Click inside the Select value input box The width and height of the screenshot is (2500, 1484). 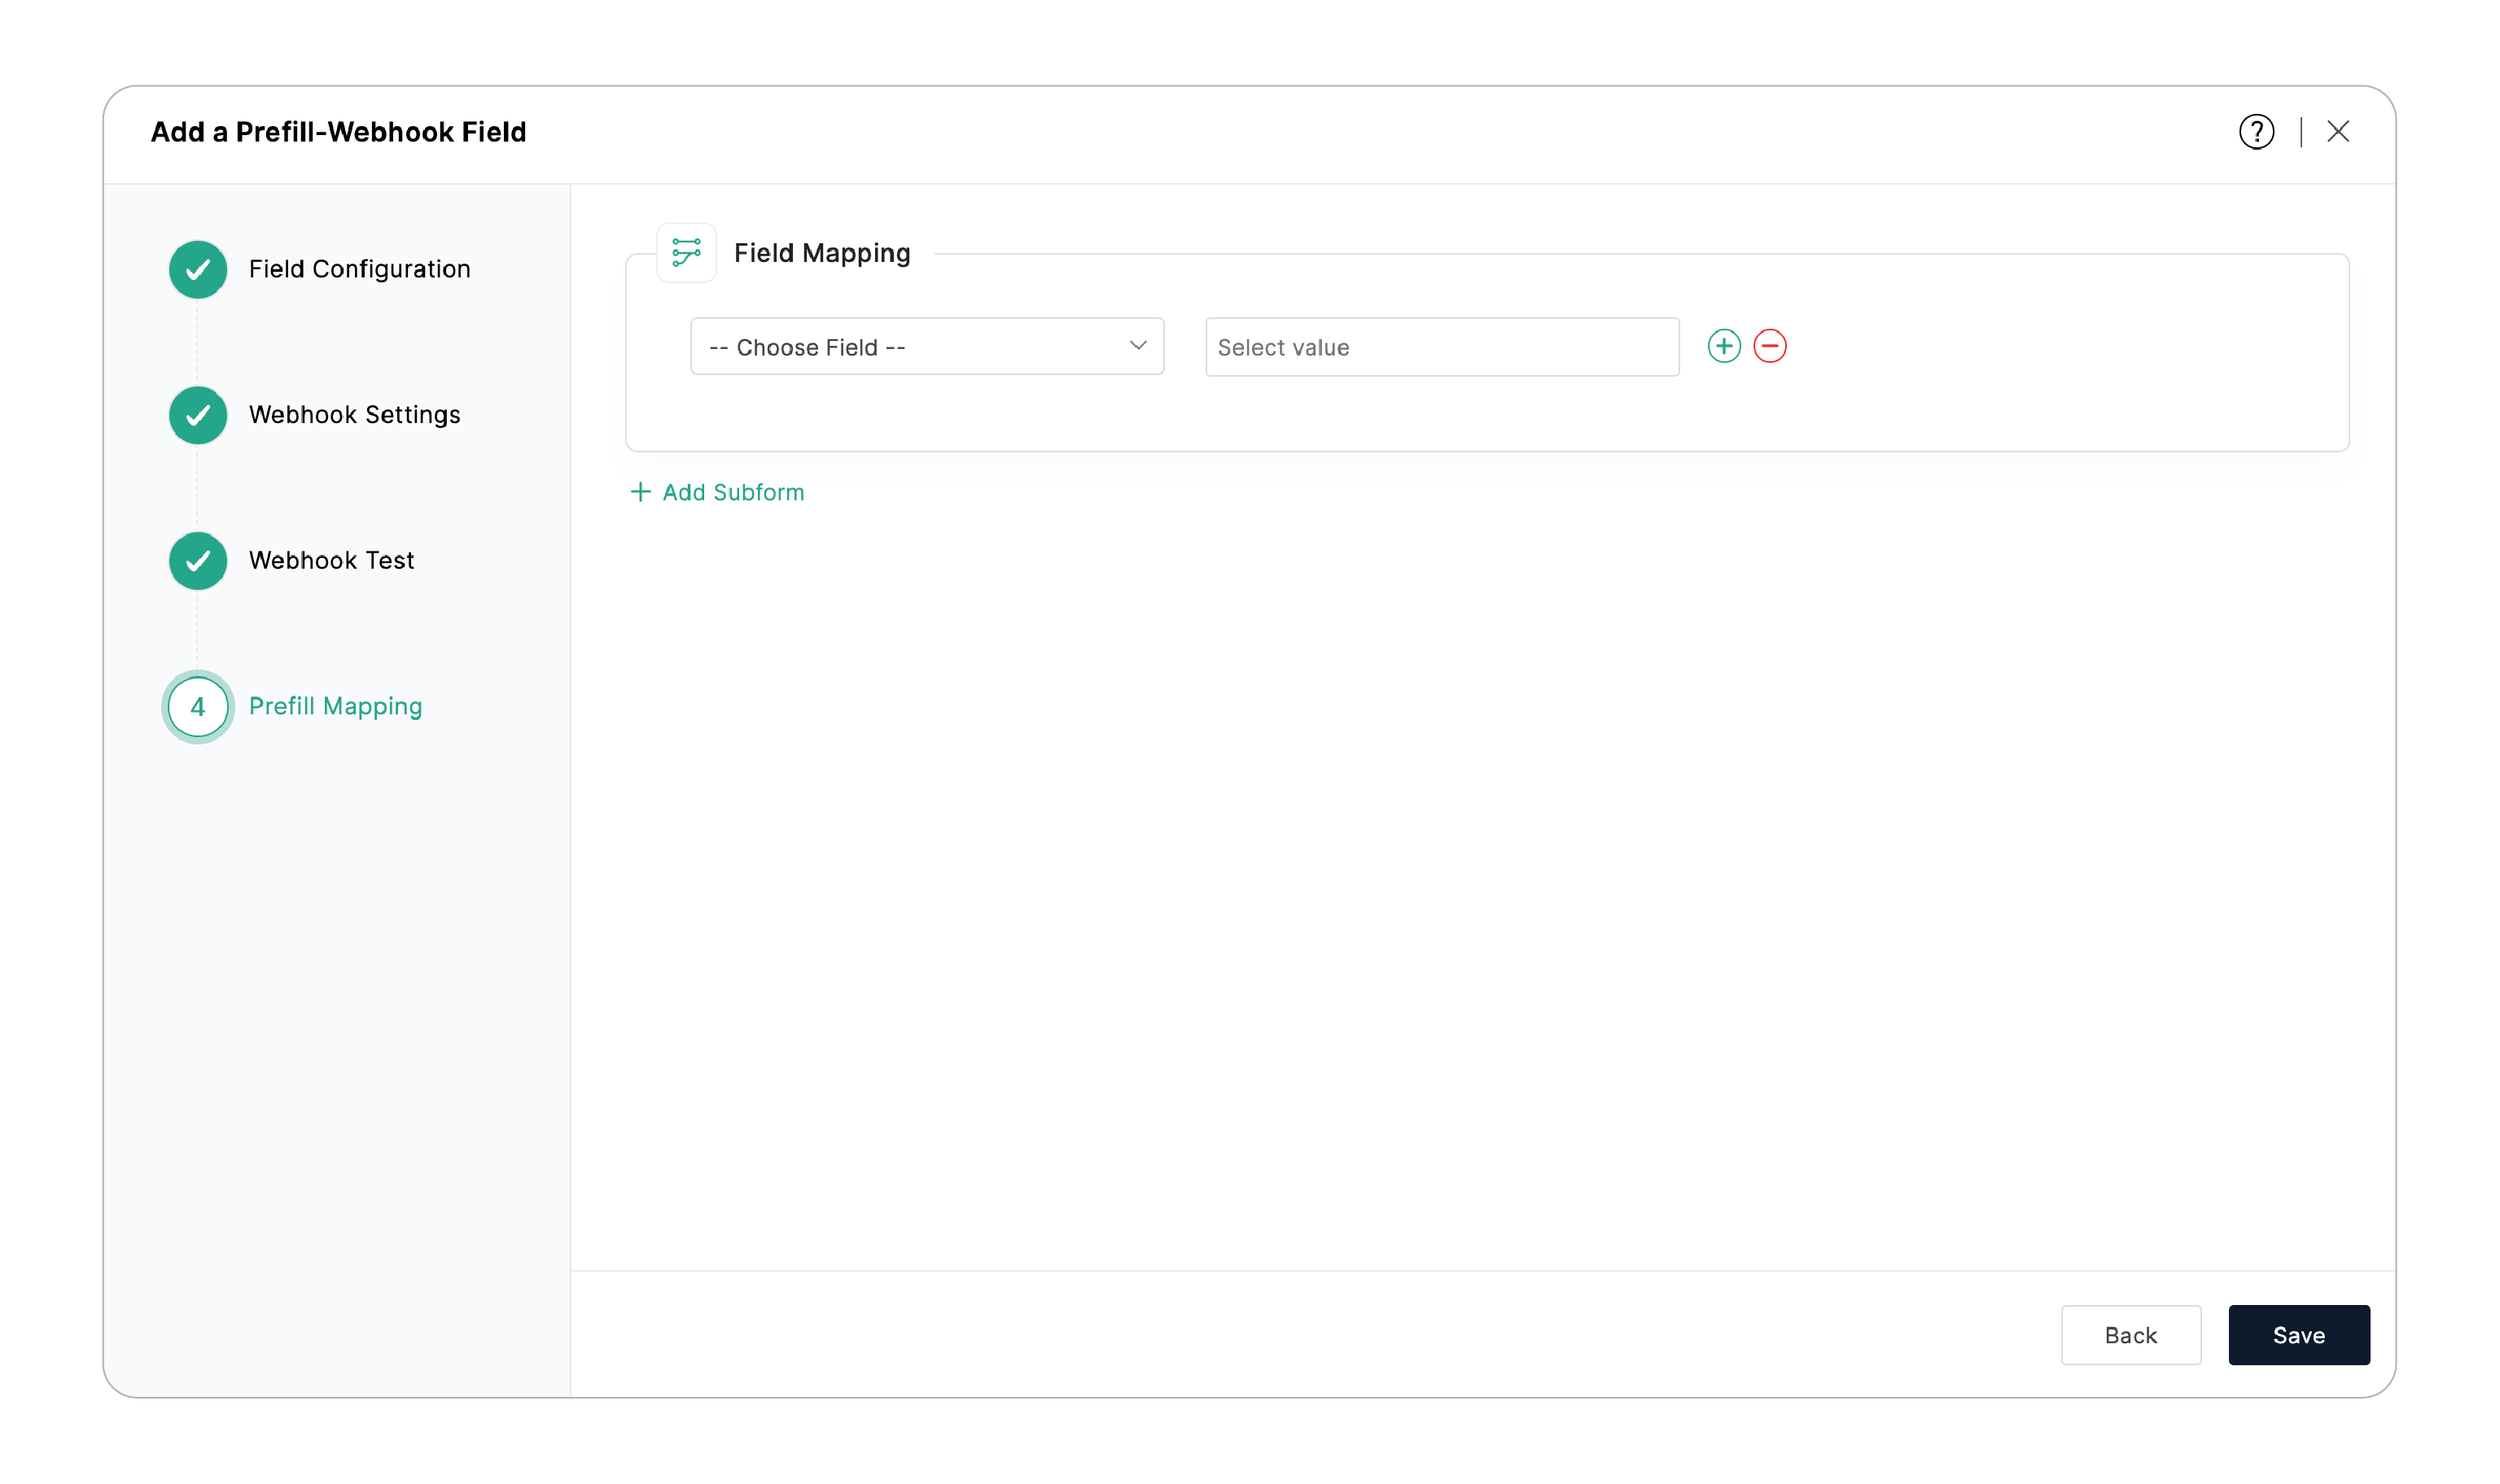[1441, 346]
